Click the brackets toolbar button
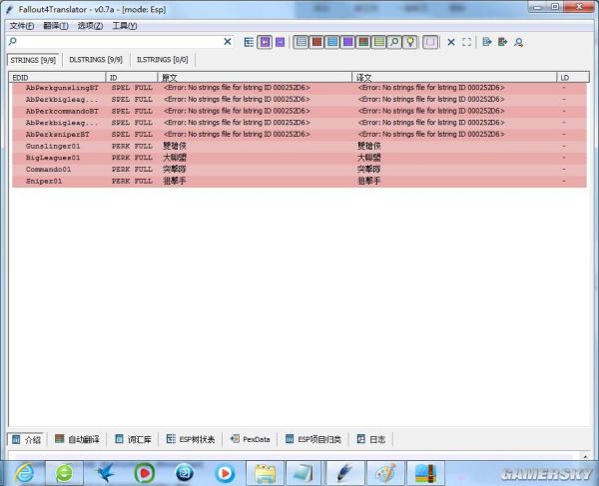Viewport: 599px width, 486px height. 430,42
